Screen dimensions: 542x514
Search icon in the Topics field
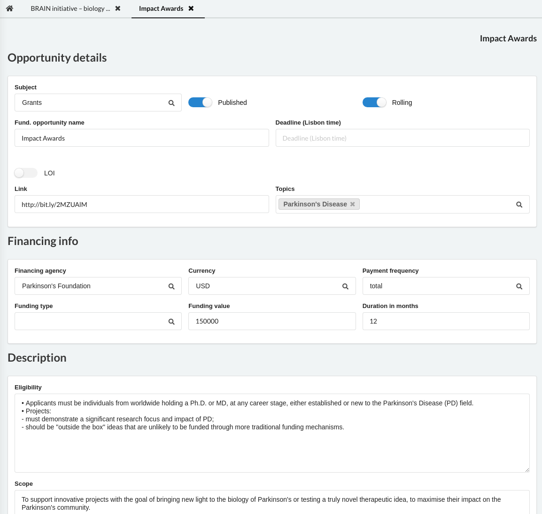[x=519, y=205]
